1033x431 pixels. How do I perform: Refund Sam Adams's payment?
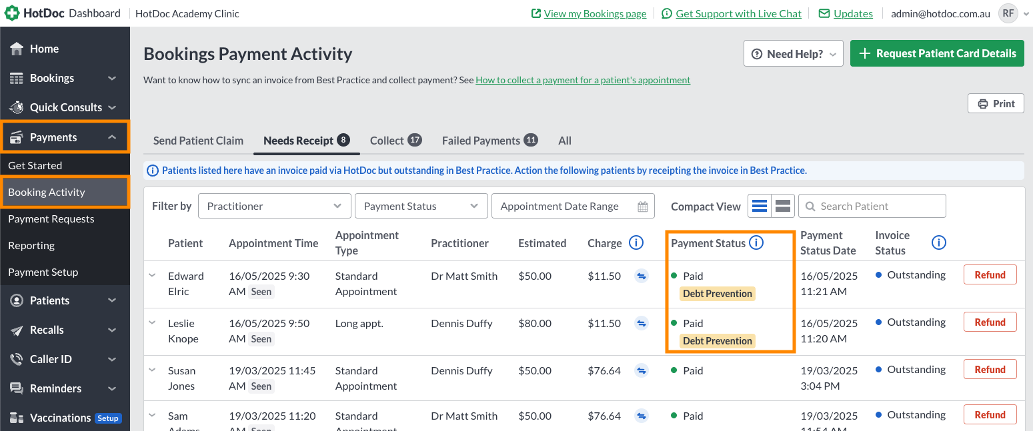[x=990, y=414]
